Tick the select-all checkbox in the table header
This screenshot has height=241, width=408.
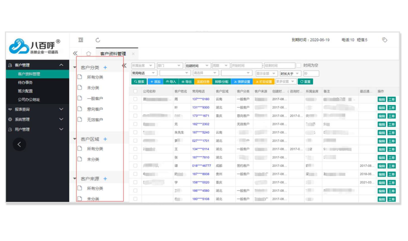135,91
